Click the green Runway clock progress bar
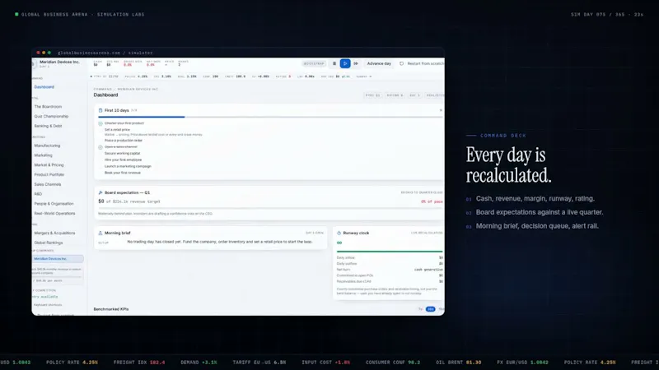 390,252
